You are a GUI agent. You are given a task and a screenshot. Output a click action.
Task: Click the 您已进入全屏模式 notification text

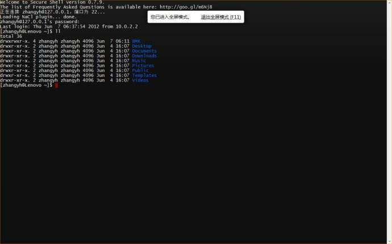[170, 17]
